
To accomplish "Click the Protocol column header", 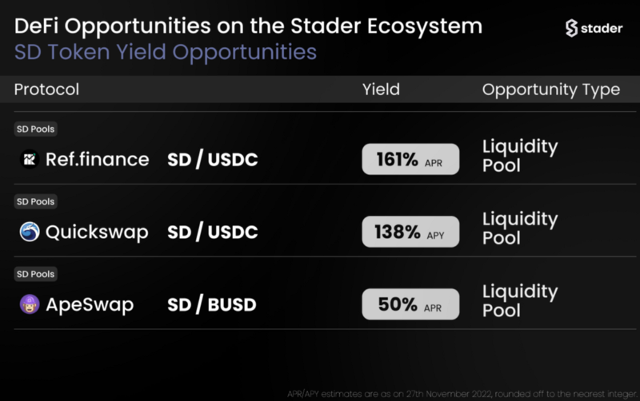I will pos(46,89).
